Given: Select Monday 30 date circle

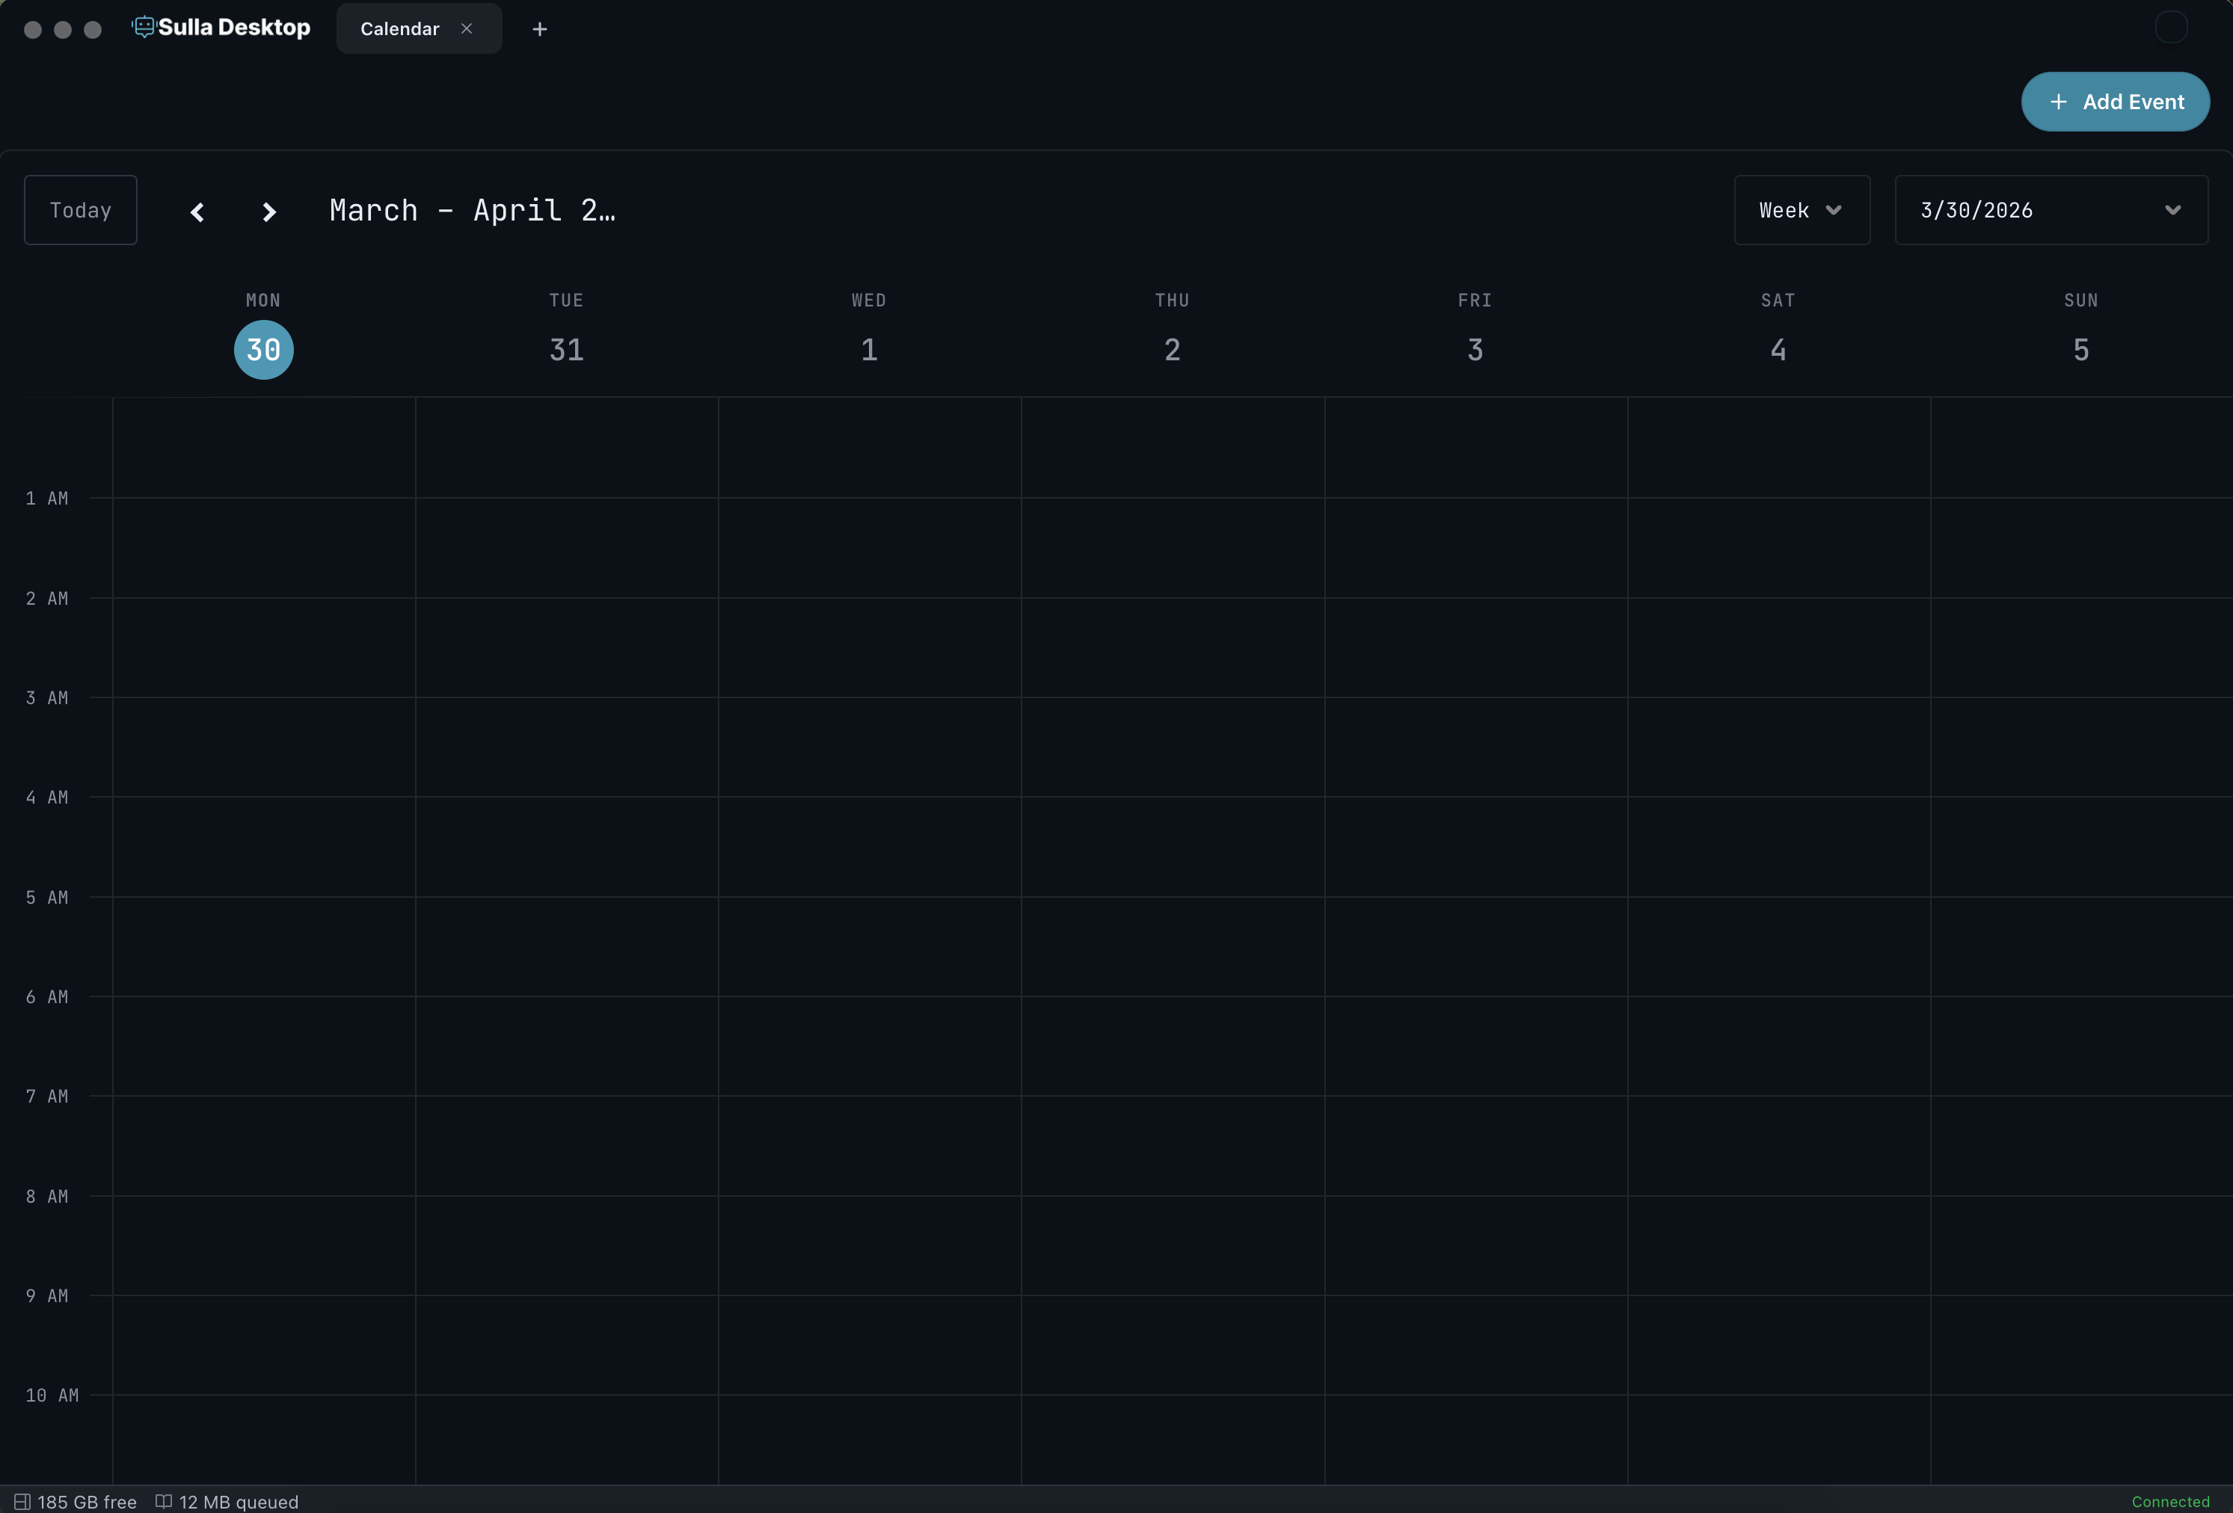Looking at the screenshot, I should [263, 350].
